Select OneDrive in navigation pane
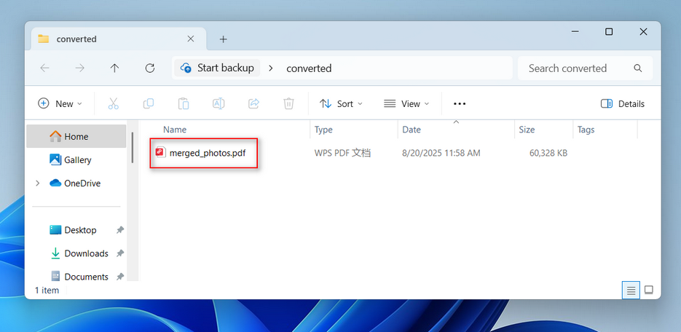 point(82,183)
